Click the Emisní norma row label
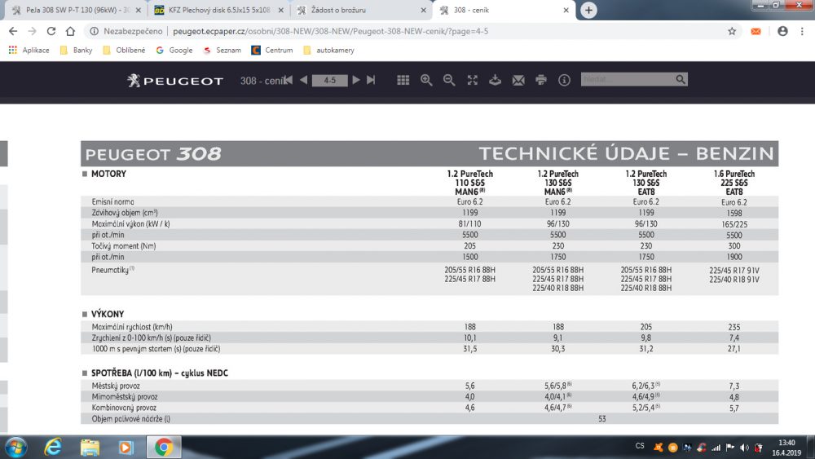815x459 pixels. coord(112,201)
